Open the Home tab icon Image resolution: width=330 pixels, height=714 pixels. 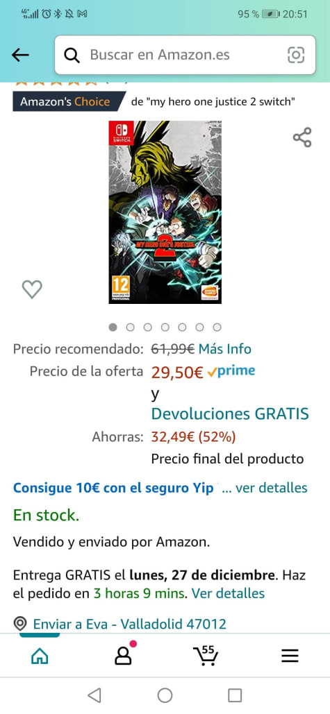[40, 656]
